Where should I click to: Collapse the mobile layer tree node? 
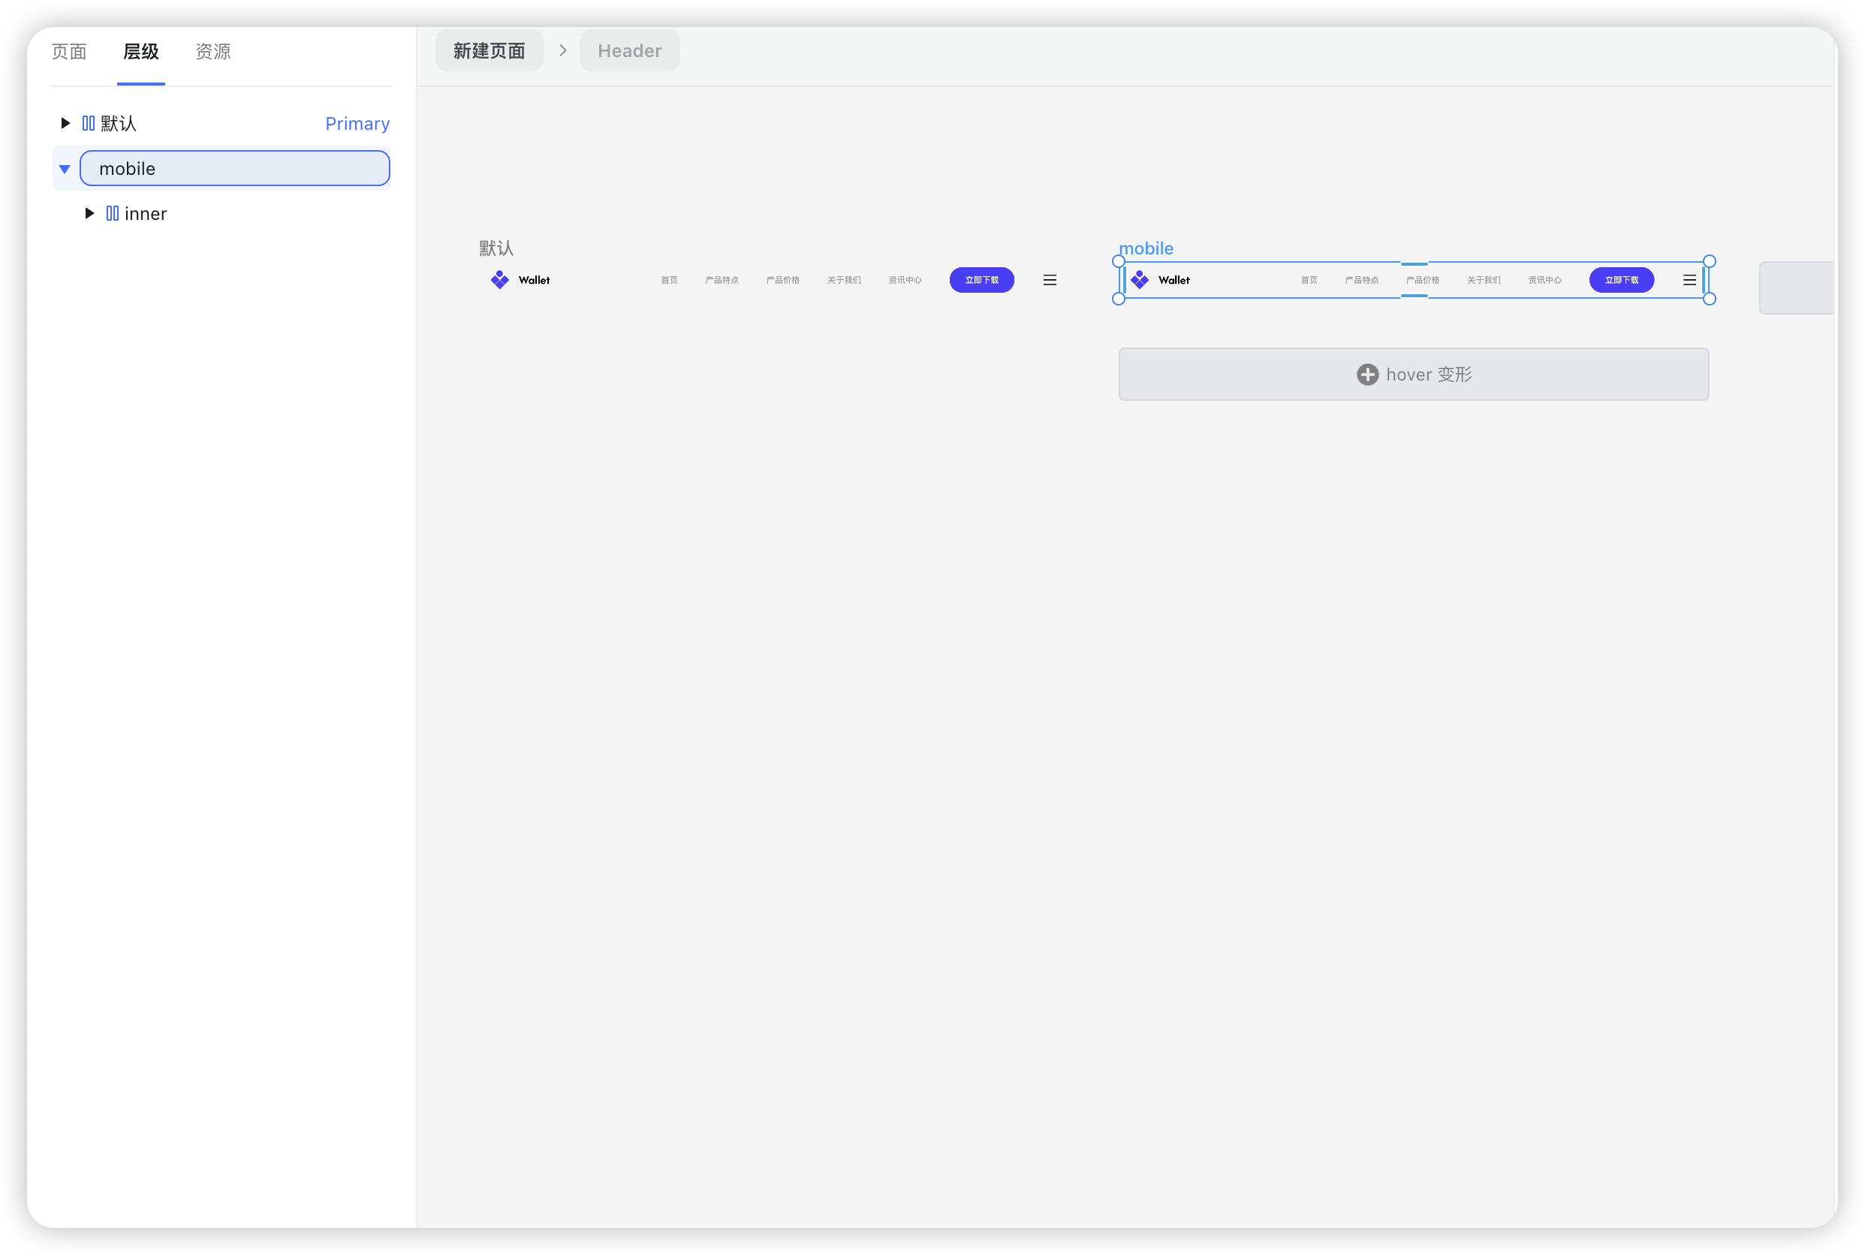65,169
